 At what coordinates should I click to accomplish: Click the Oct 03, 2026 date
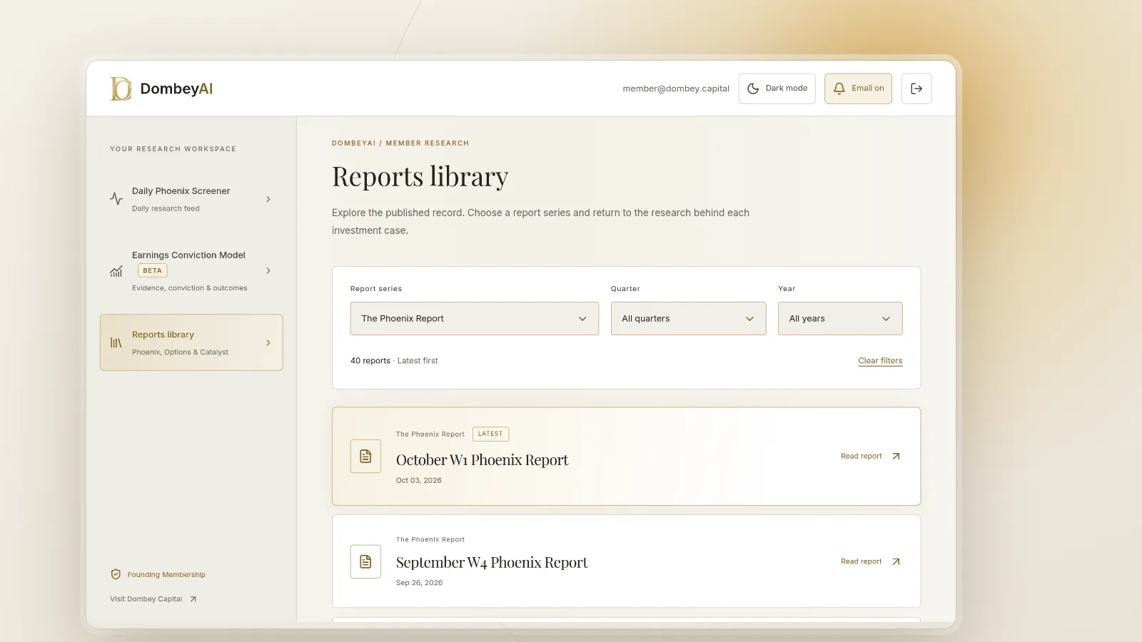tap(419, 481)
